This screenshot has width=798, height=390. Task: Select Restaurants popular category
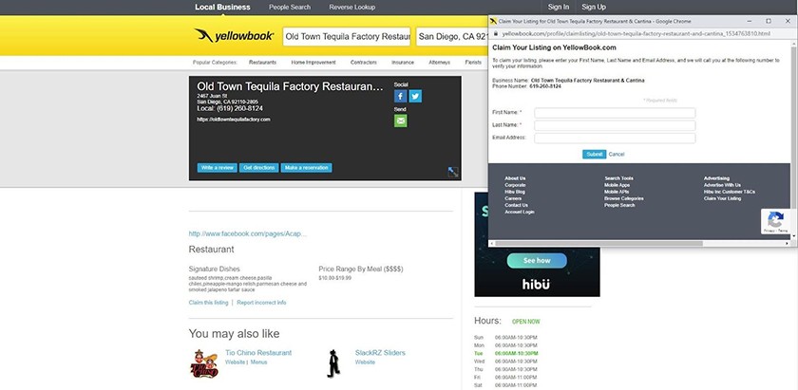tap(262, 63)
